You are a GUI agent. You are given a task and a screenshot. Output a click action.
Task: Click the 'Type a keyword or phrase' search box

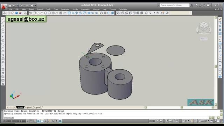(175, 5)
